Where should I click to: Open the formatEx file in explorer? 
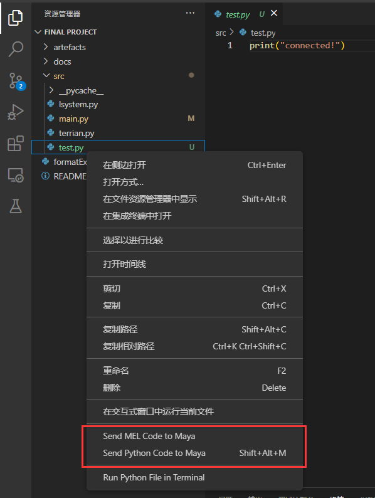pyautogui.click(x=59, y=162)
